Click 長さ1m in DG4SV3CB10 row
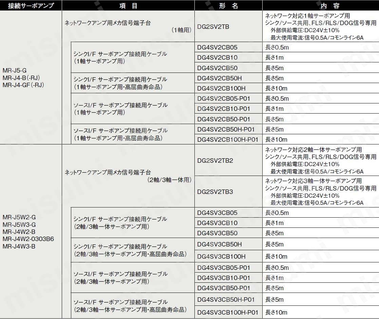 point(274,223)
